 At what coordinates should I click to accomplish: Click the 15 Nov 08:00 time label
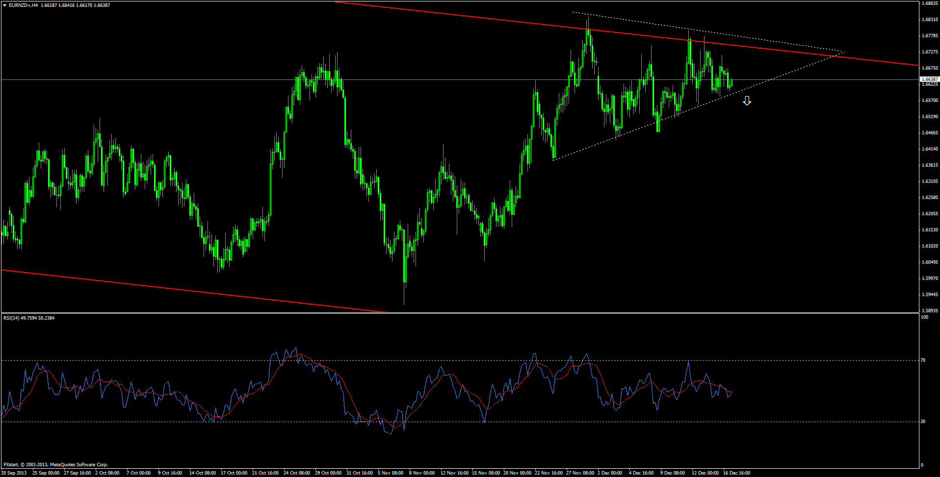click(486, 473)
